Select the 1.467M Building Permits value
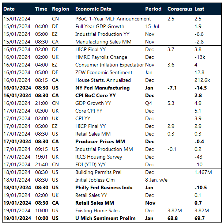 202,172
